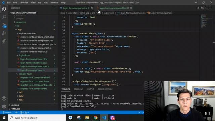Screen dimensions: 215x121
Task: Open the Selection menu
Action: pyautogui.click(x=24, y=3)
